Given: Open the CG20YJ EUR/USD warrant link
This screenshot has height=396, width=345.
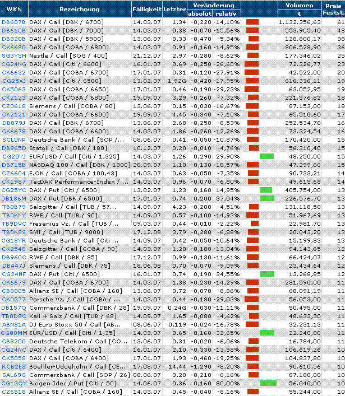Looking at the screenshot, I should pos(14,157).
